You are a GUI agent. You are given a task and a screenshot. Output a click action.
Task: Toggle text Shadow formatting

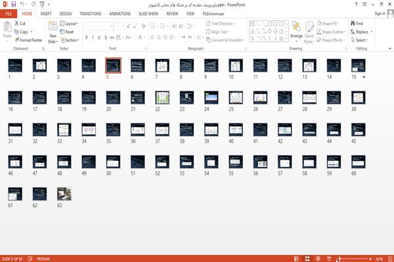(106, 37)
